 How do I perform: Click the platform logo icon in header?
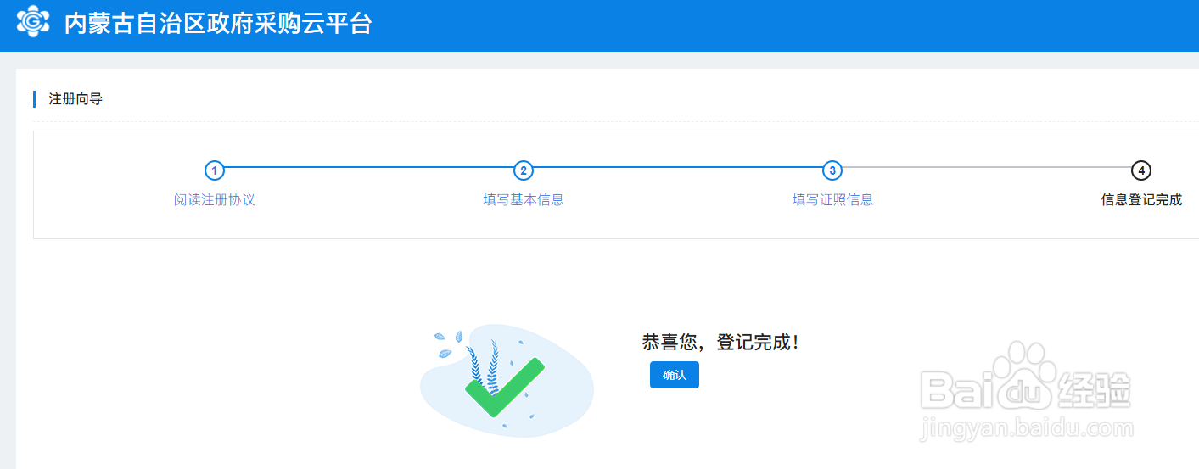33,22
